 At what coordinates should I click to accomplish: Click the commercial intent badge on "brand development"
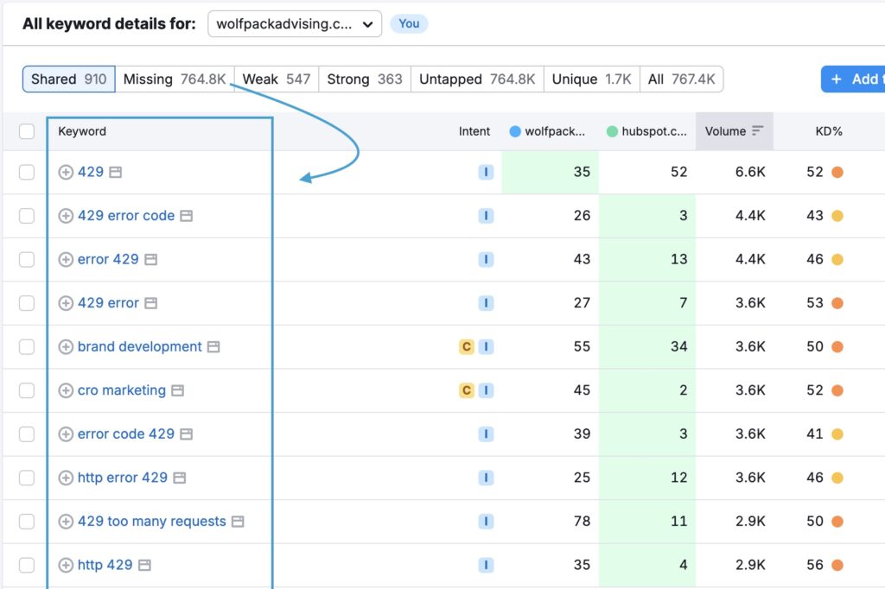[x=466, y=346]
